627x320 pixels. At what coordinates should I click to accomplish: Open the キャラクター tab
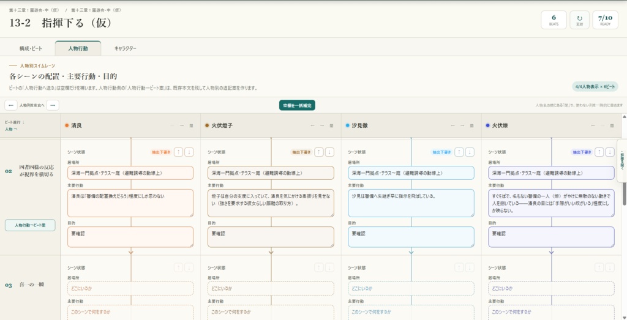tap(125, 48)
